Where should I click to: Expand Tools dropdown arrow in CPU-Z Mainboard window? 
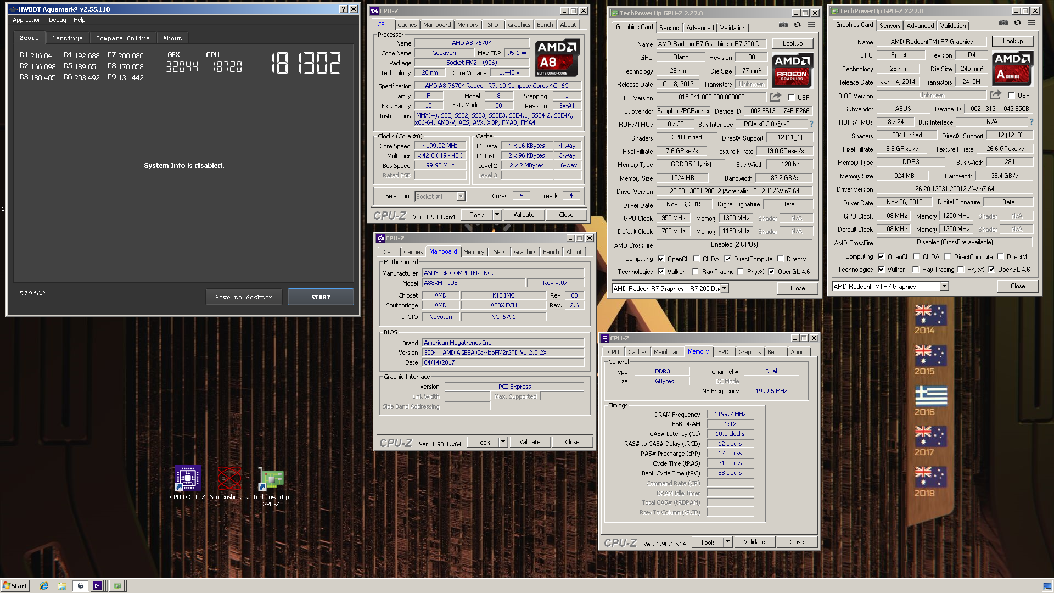(x=503, y=443)
